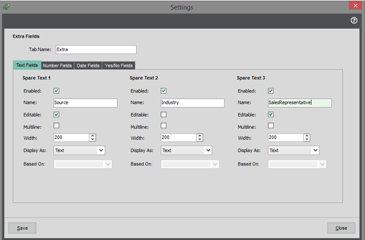Toggle Enabled checkbox for Spare Text 1
The width and height of the screenshot is (365, 240).
(57, 91)
